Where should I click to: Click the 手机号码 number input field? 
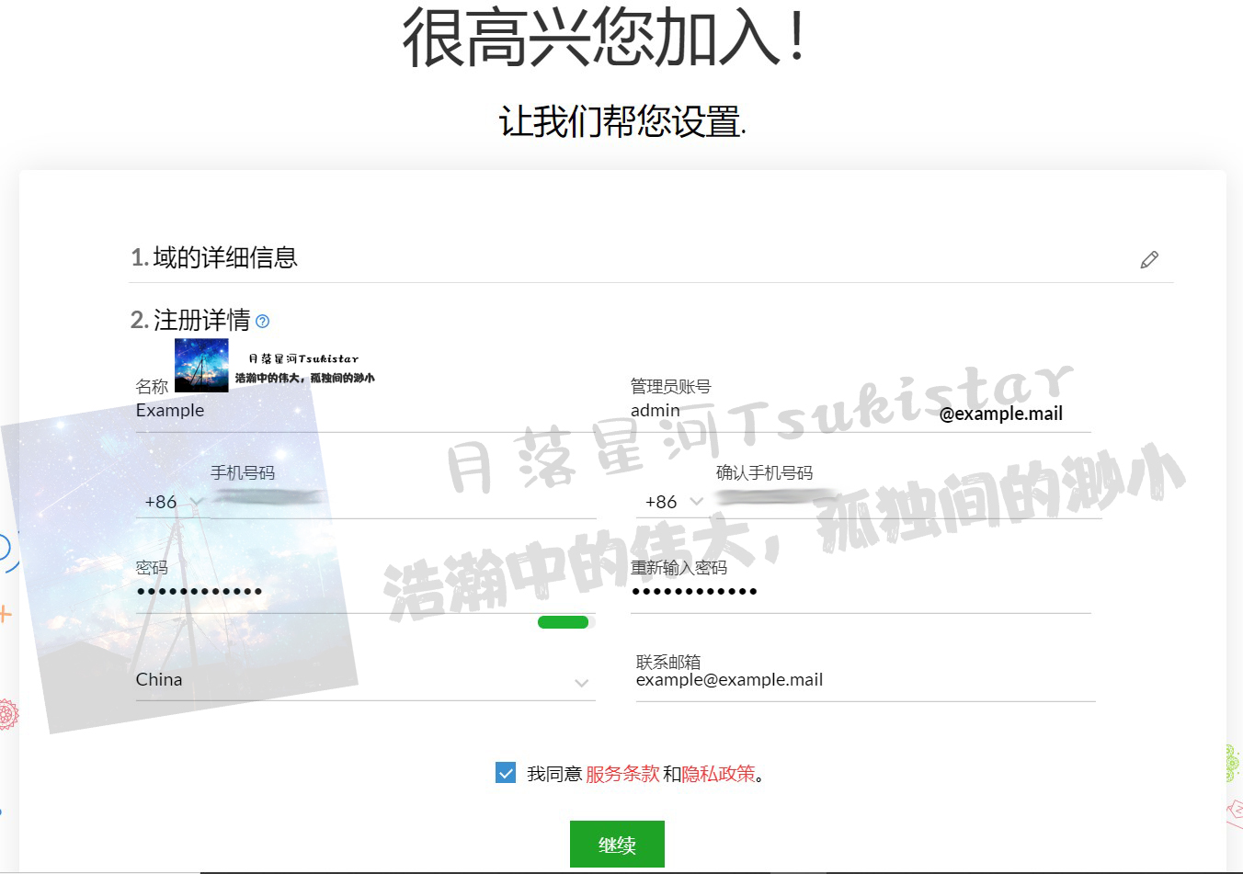403,502
